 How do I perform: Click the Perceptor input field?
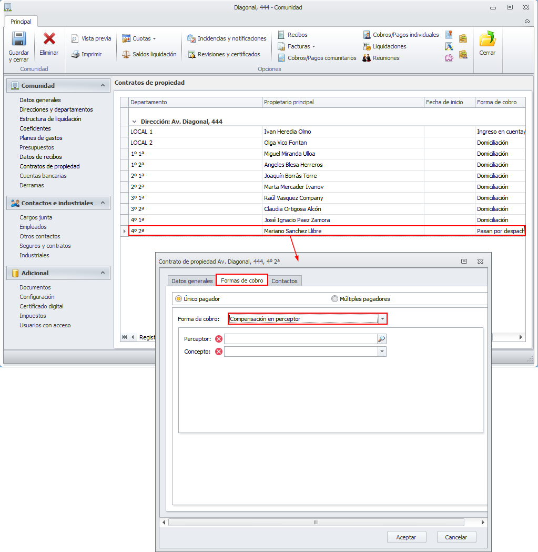pos(300,339)
